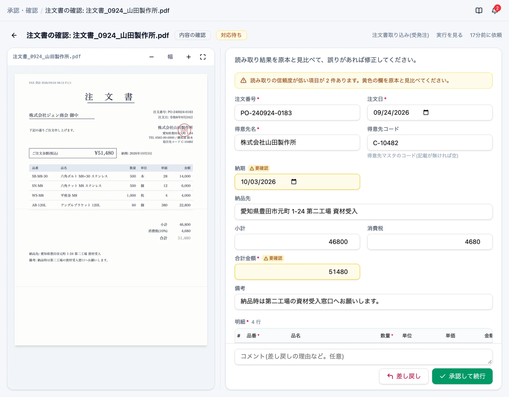Fit PDF to width with 幅 button

coord(170,57)
